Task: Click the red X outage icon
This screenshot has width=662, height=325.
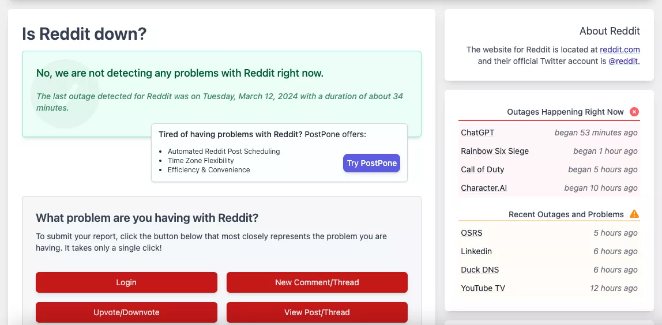Action: point(634,112)
